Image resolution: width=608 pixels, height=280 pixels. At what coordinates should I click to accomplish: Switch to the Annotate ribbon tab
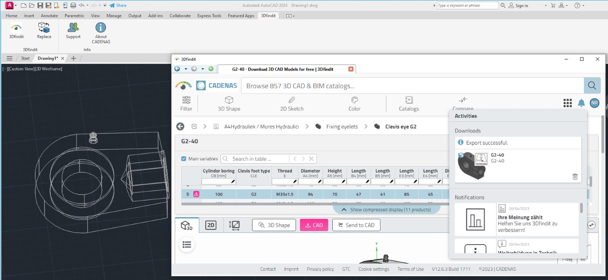coord(49,16)
